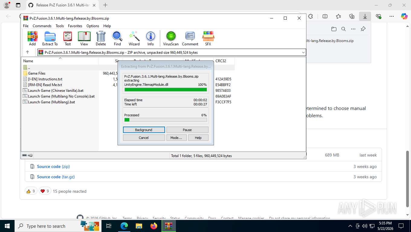Image resolution: width=411 pixels, height=232 pixels.
Task: Search downloads magnifier icon
Action: click(344, 29)
